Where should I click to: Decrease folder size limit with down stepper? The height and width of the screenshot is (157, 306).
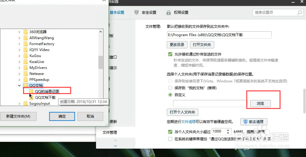[228, 133]
